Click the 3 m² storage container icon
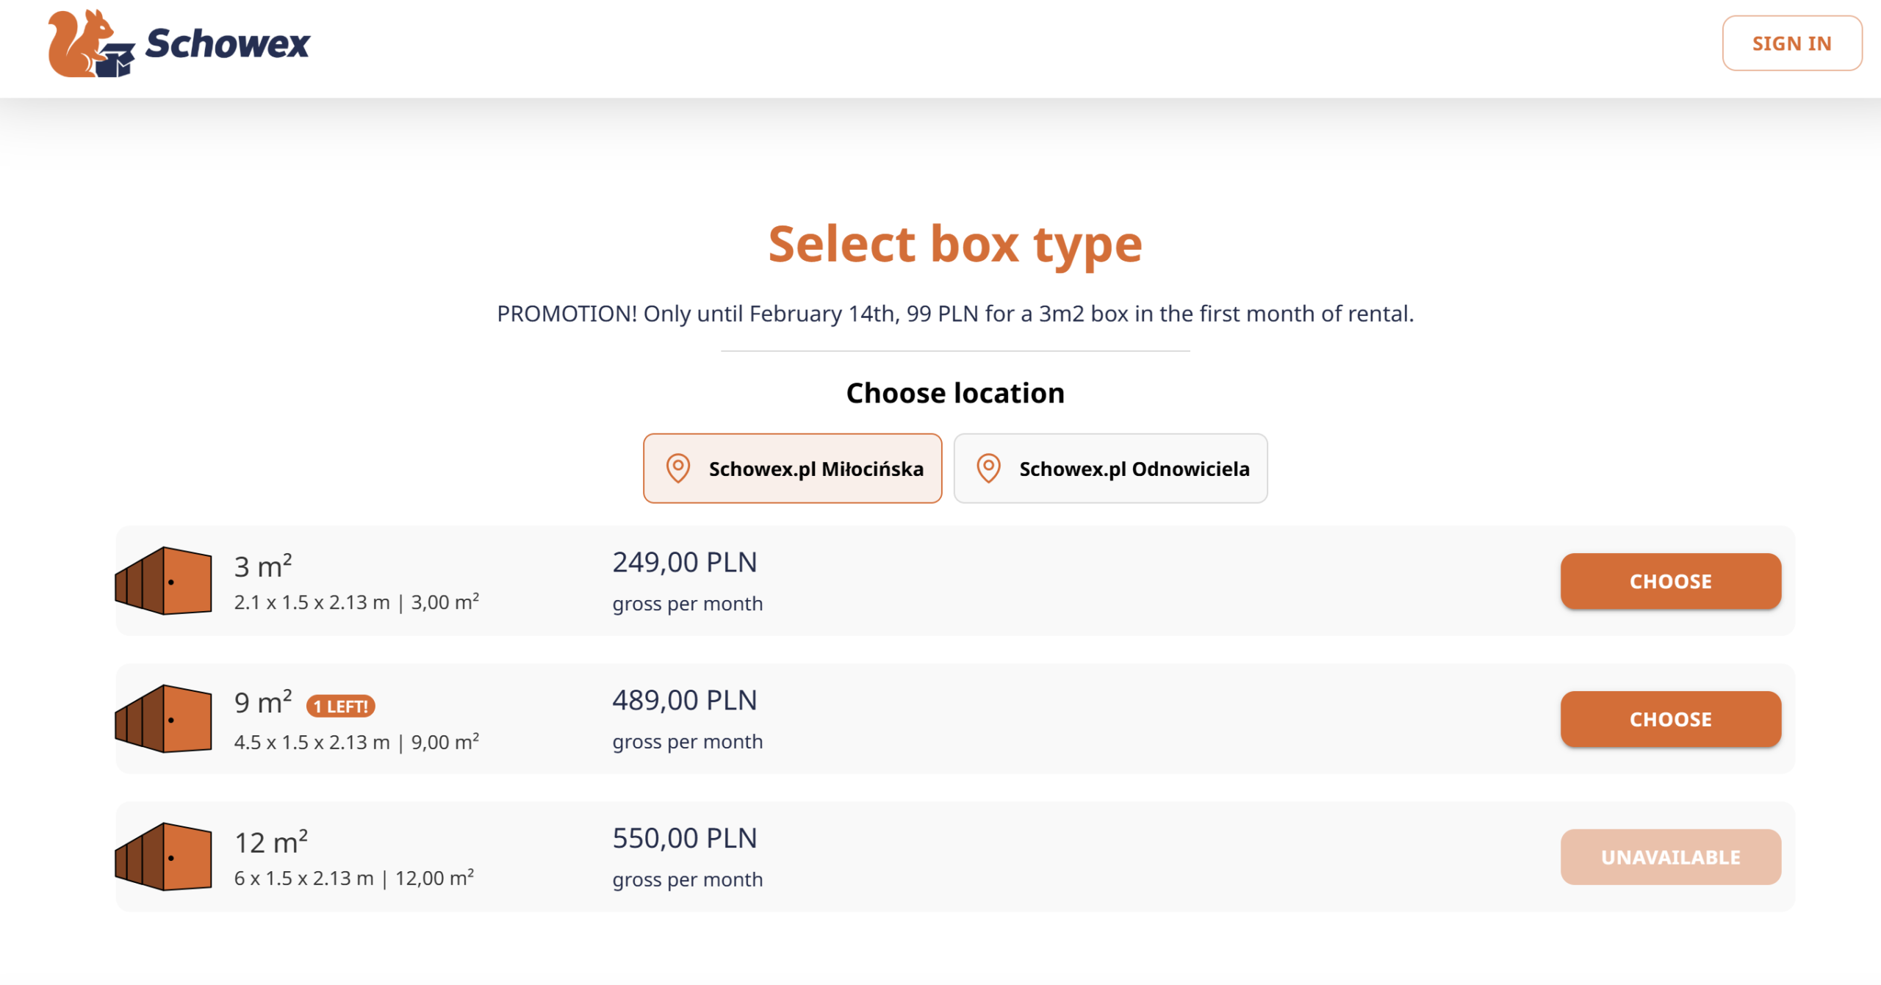 pyautogui.click(x=164, y=580)
